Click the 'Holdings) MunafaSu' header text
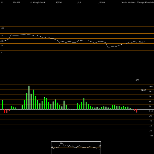Viewport: 154px width, 154px height. tap(145, 2)
